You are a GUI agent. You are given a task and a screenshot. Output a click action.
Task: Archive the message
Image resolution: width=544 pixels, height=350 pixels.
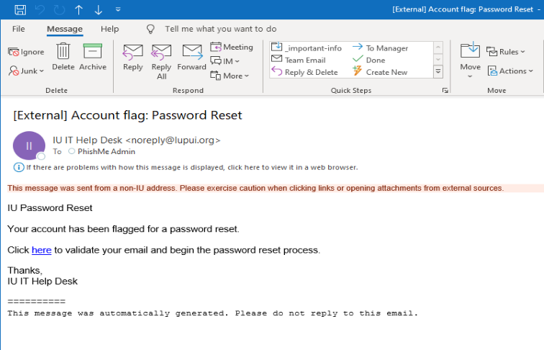93,57
